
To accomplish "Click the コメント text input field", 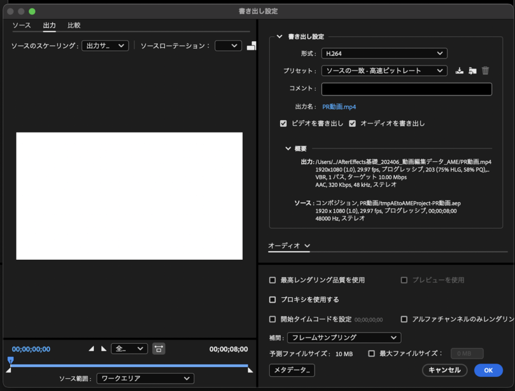I will point(406,89).
